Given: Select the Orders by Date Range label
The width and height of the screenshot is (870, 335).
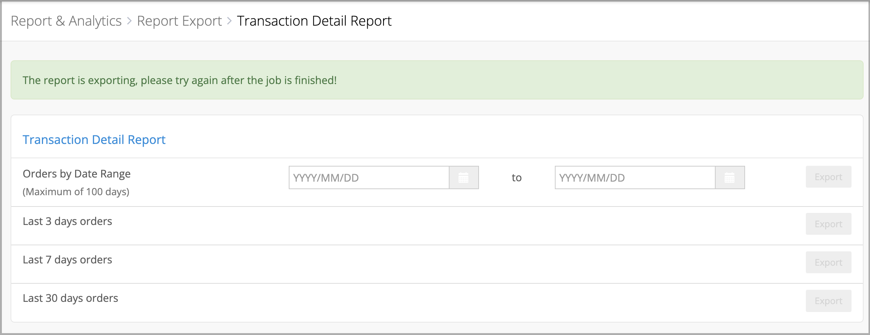Looking at the screenshot, I should tap(77, 174).
